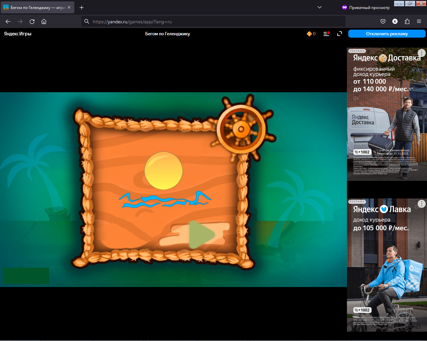Close the Бегом по Геленджику browser tab
This screenshot has height=341, width=427.
tap(69, 7)
